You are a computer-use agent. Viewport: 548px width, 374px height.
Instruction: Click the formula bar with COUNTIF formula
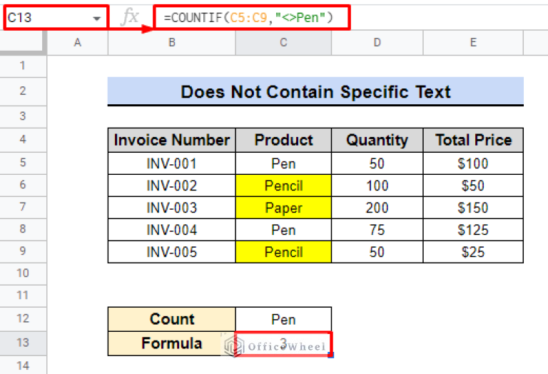[x=252, y=17]
